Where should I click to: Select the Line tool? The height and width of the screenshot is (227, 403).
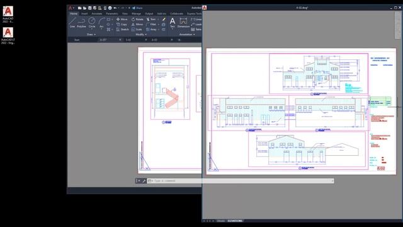(72, 23)
